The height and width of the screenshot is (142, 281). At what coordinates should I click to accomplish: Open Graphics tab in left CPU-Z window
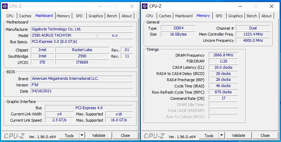click(96, 16)
